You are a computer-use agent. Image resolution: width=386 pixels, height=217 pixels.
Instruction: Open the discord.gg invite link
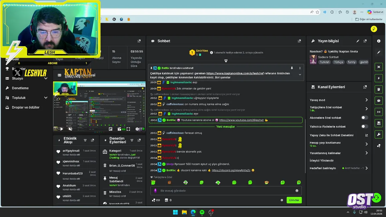pos(231,170)
